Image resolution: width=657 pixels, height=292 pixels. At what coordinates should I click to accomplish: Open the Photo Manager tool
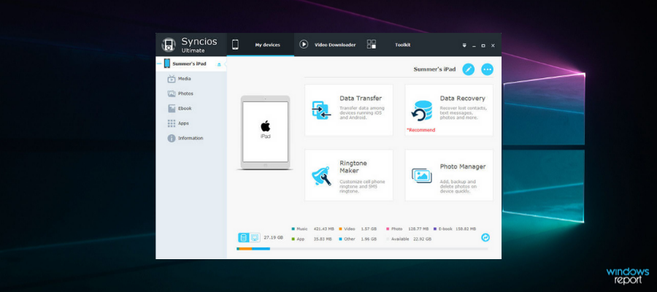click(x=449, y=175)
